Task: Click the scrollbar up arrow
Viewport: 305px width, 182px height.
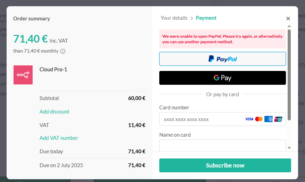Action: (x=289, y=26)
